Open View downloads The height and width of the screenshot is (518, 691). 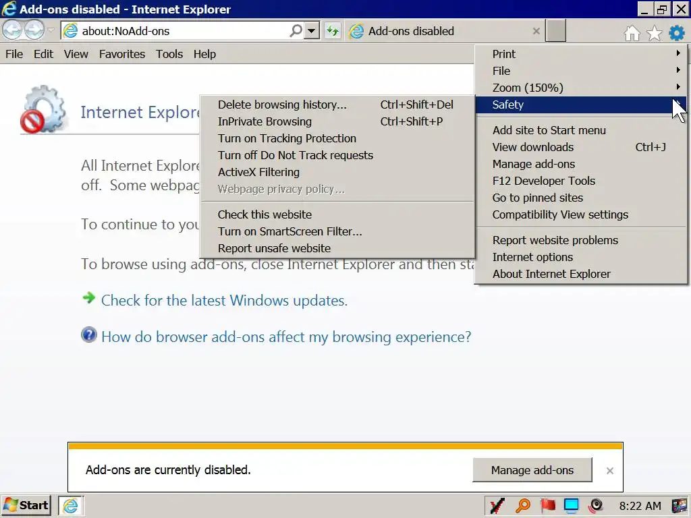581,146
